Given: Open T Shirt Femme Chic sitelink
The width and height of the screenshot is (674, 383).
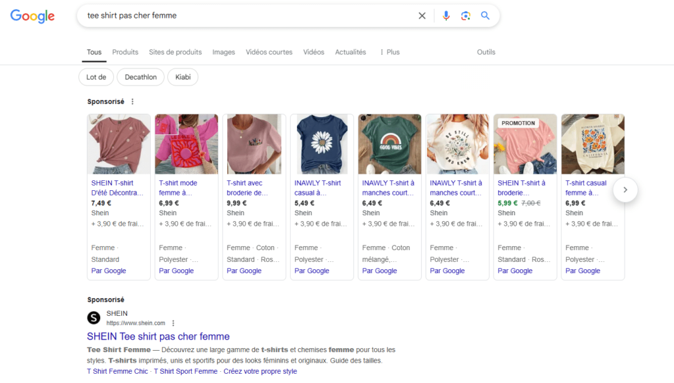Looking at the screenshot, I should click(117, 371).
